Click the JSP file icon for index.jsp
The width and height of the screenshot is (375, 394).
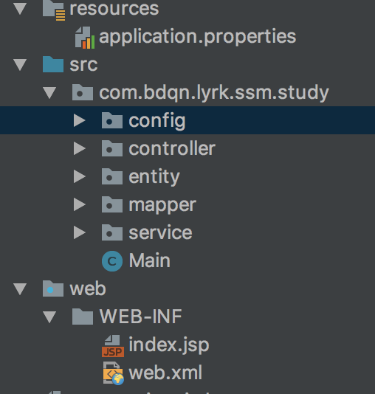click(113, 346)
